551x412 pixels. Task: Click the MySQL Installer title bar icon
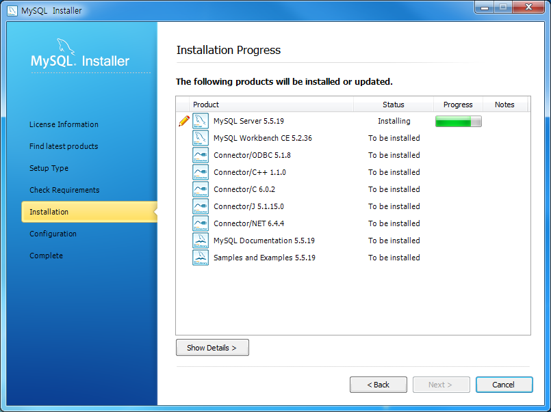click(x=12, y=10)
